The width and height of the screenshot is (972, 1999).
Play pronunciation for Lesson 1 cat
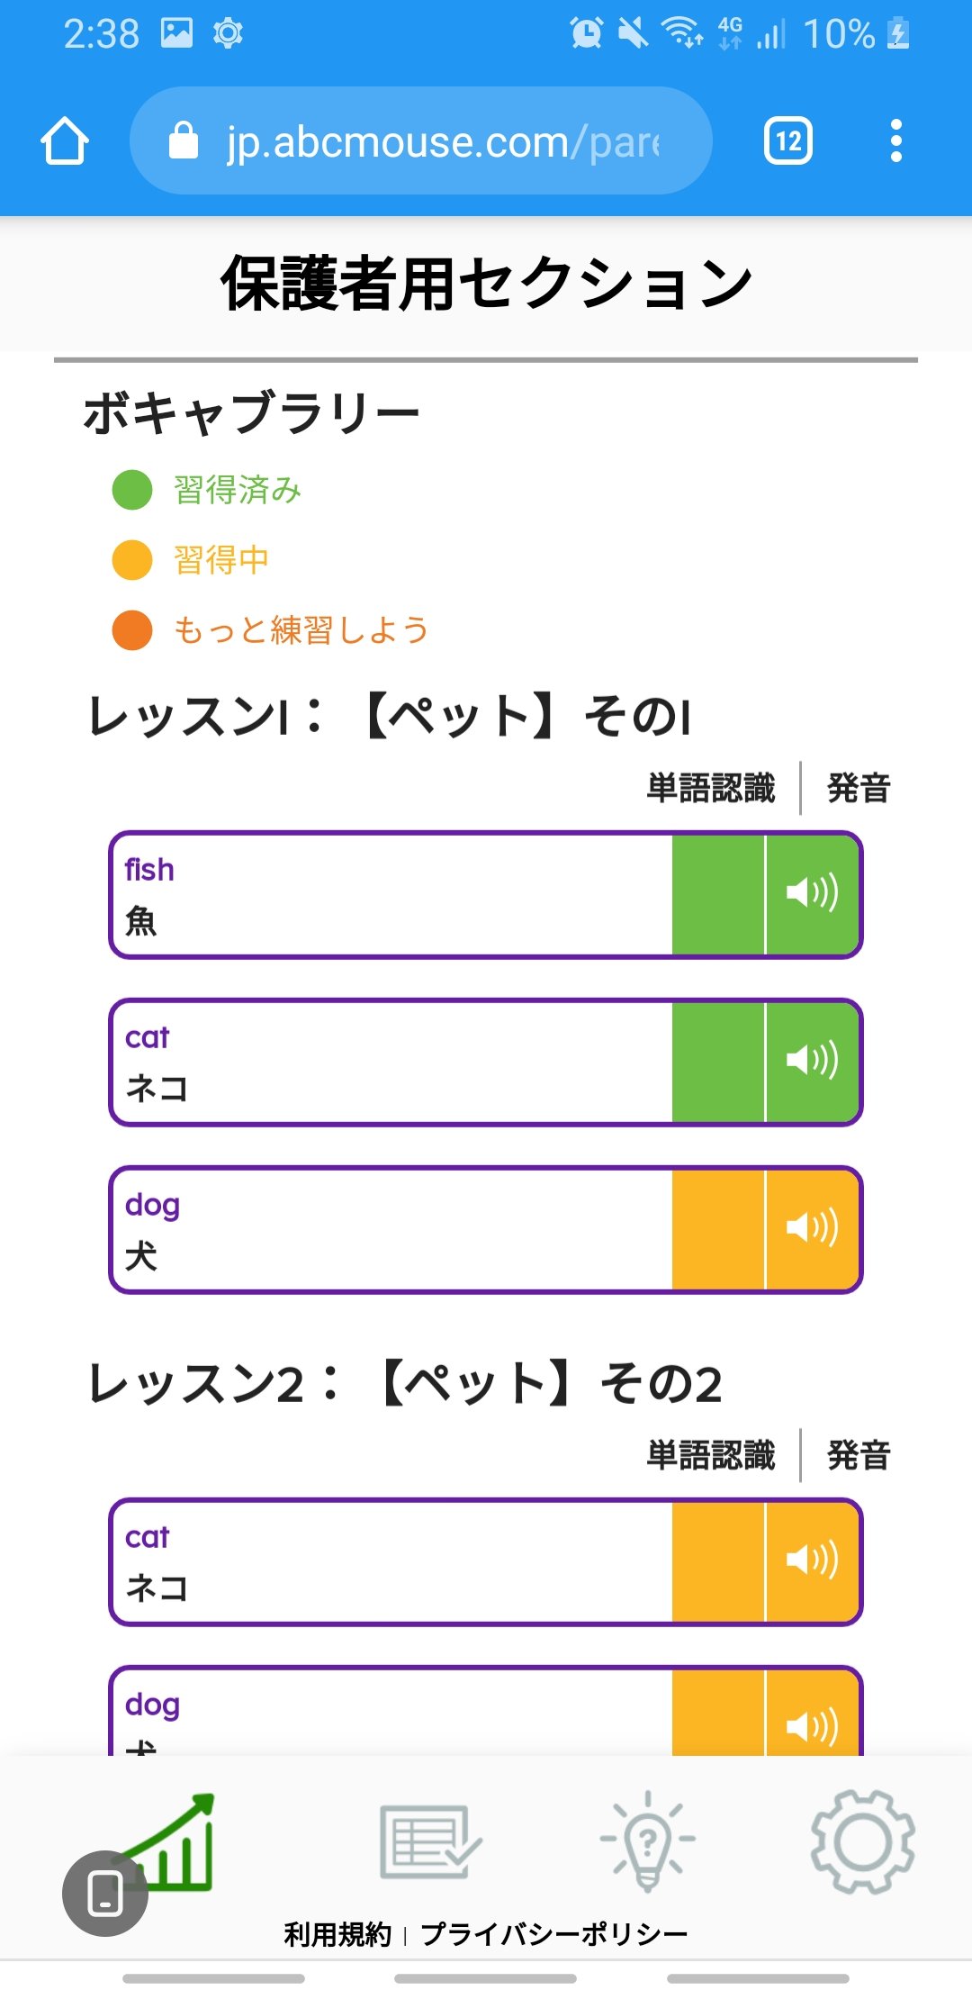tap(813, 1061)
